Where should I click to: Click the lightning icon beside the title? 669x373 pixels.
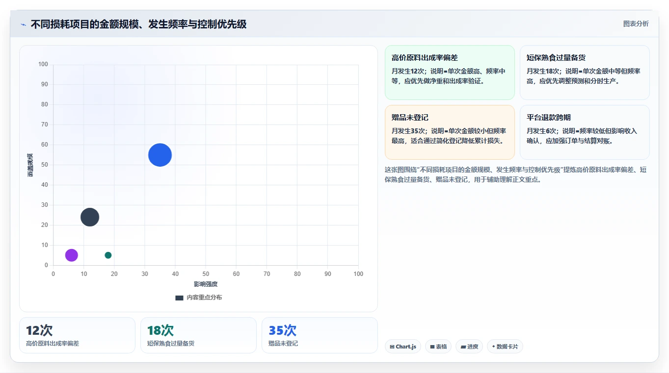[23, 25]
